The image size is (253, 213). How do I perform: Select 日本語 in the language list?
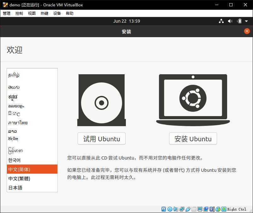32,188
